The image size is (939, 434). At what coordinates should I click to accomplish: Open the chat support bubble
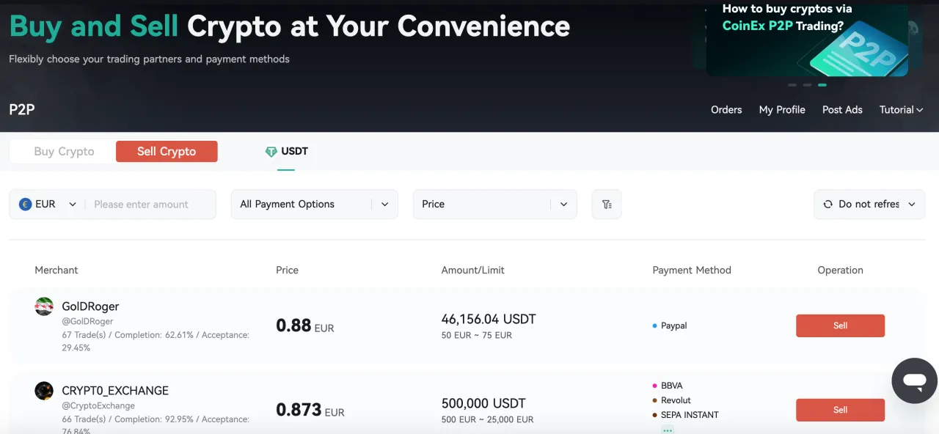(915, 380)
